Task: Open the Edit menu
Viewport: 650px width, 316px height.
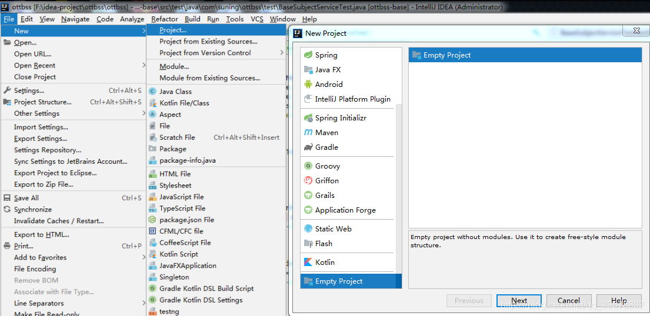Action: (x=26, y=19)
